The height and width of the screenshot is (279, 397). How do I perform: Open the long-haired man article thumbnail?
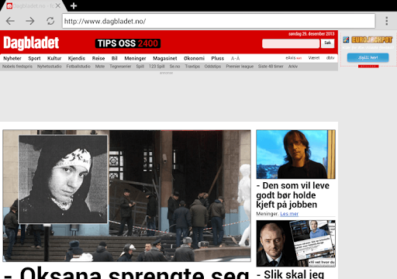(x=295, y=154)
